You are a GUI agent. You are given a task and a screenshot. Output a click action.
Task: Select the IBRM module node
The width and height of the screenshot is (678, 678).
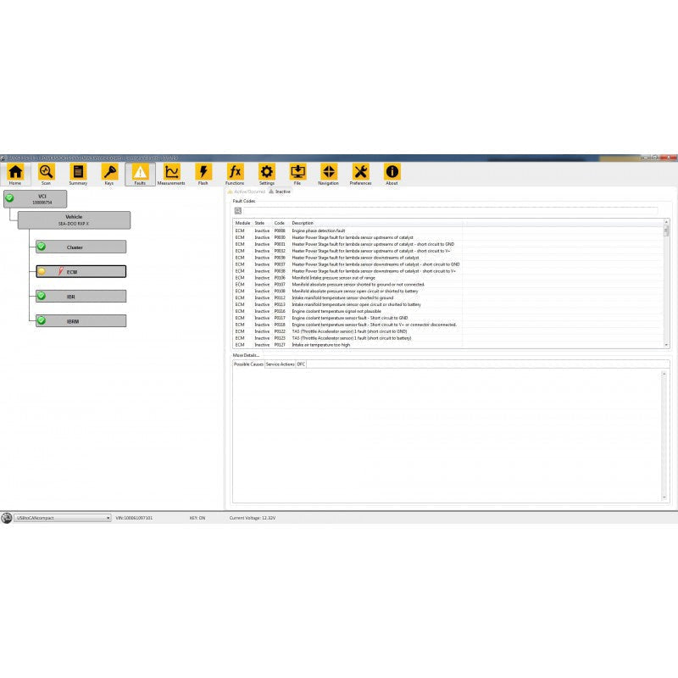click(81, 321)
